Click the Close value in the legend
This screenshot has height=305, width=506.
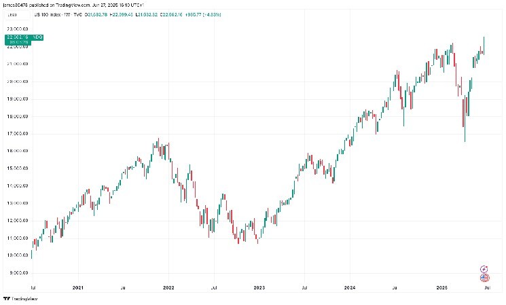click(x=180, y=14)
